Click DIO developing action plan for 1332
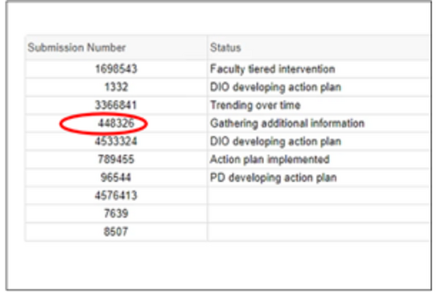The image size is (437, 292). (275, 87)
